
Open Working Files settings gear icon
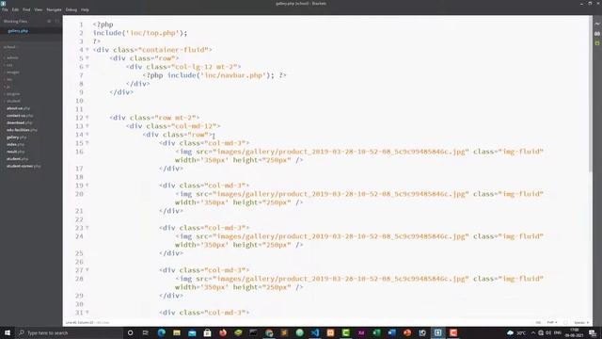49,22
